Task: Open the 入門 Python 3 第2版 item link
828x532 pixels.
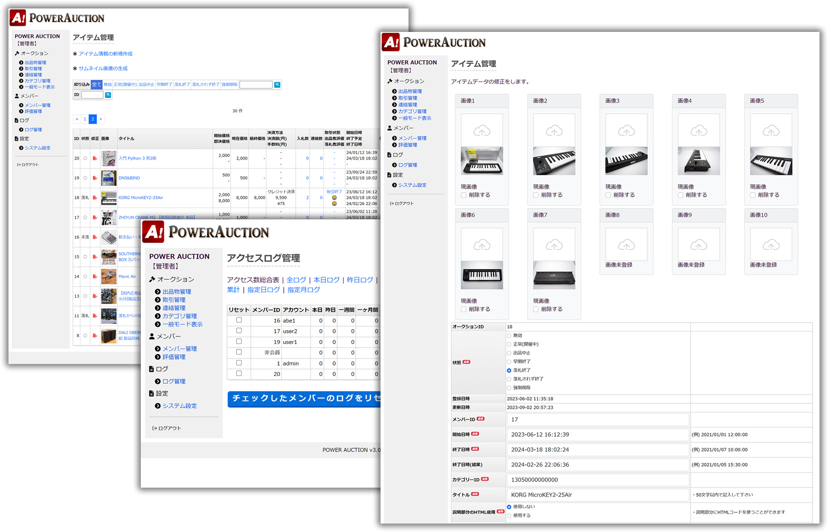Action: coord(137,159)
